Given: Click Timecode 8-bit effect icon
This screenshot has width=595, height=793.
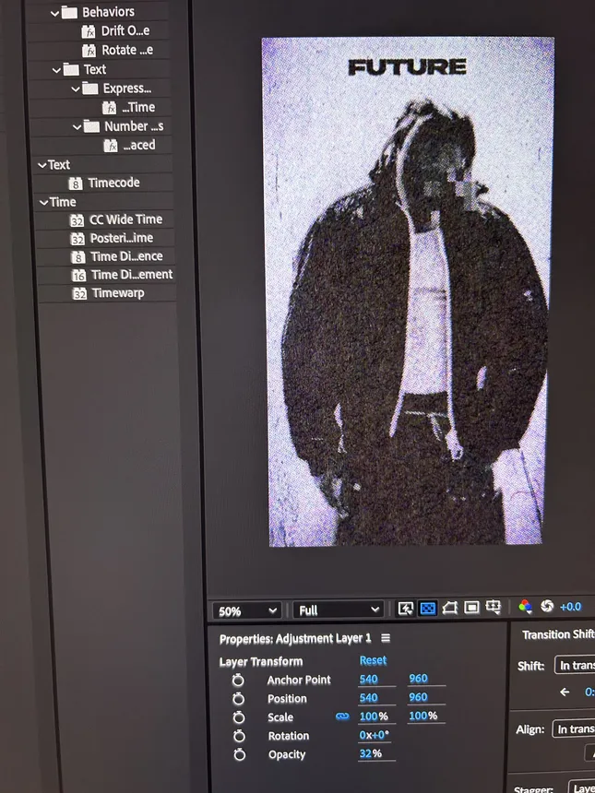Looking at the screenshot, I should click(76, 183).
